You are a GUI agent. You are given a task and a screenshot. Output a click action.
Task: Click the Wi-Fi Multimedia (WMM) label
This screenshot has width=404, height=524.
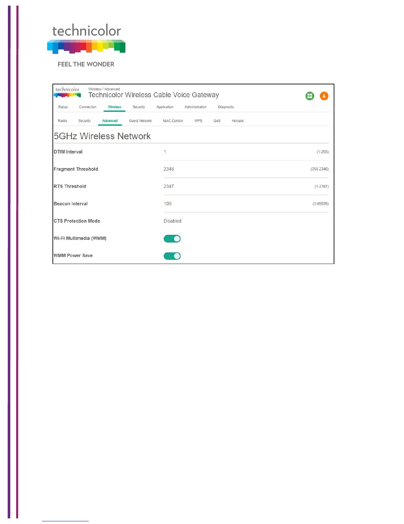click(x=80, y=238)
